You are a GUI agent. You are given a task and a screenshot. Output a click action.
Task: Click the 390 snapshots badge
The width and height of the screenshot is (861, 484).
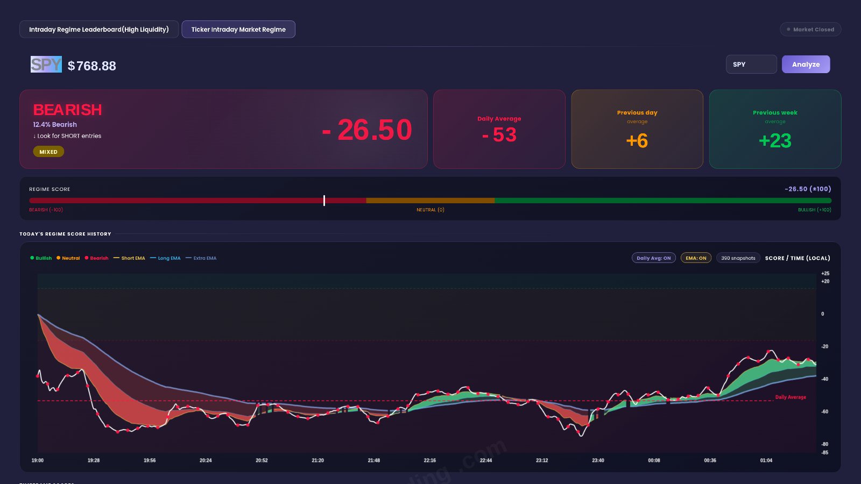click(x=738, y=258)
